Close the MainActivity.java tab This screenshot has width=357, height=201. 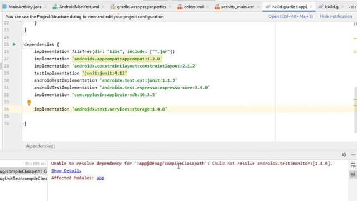click(x=45, y=7)
